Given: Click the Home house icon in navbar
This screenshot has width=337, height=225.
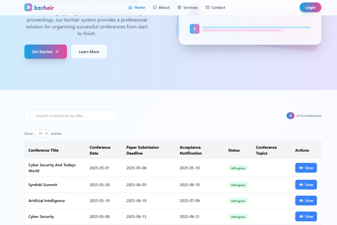Looking at the screenshot, I should [x=130, y=7].
